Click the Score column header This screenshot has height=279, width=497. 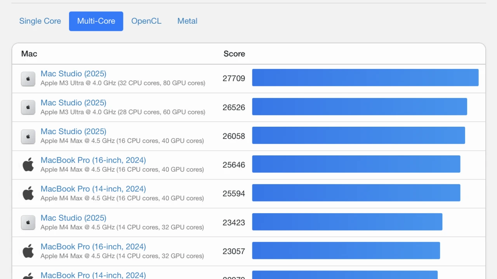[x=234, y=54]
